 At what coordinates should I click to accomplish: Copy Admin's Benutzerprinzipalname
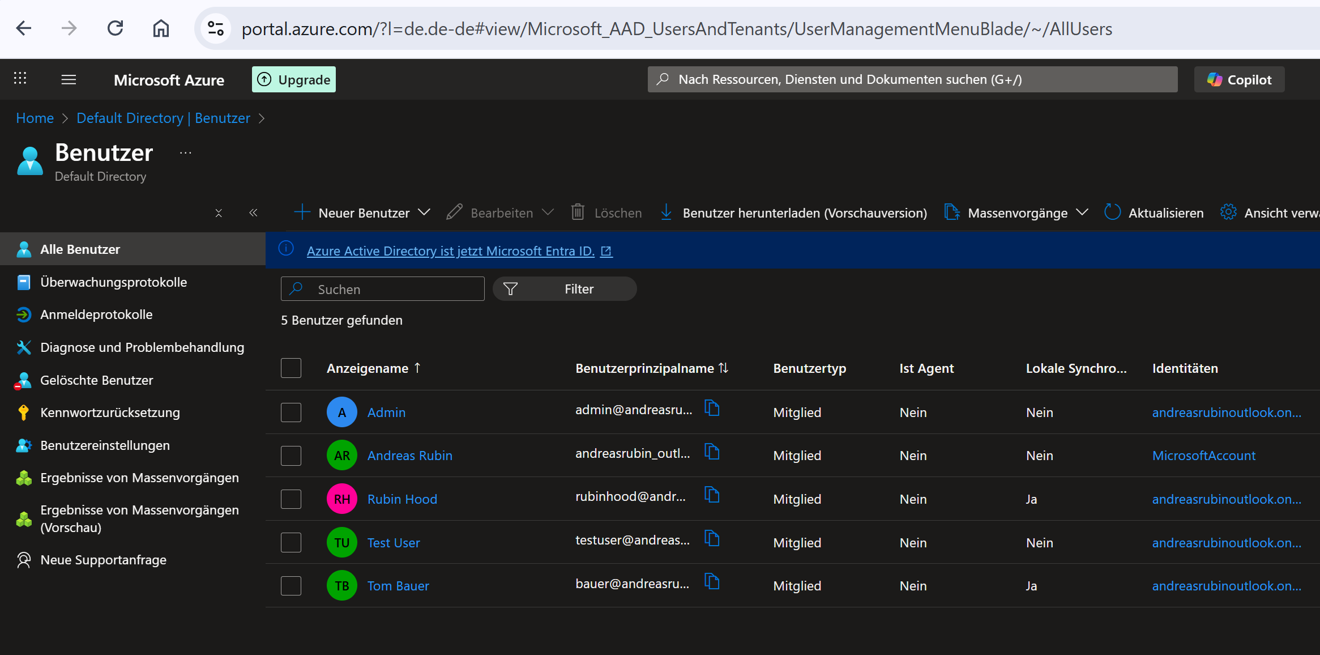[712, 409]
